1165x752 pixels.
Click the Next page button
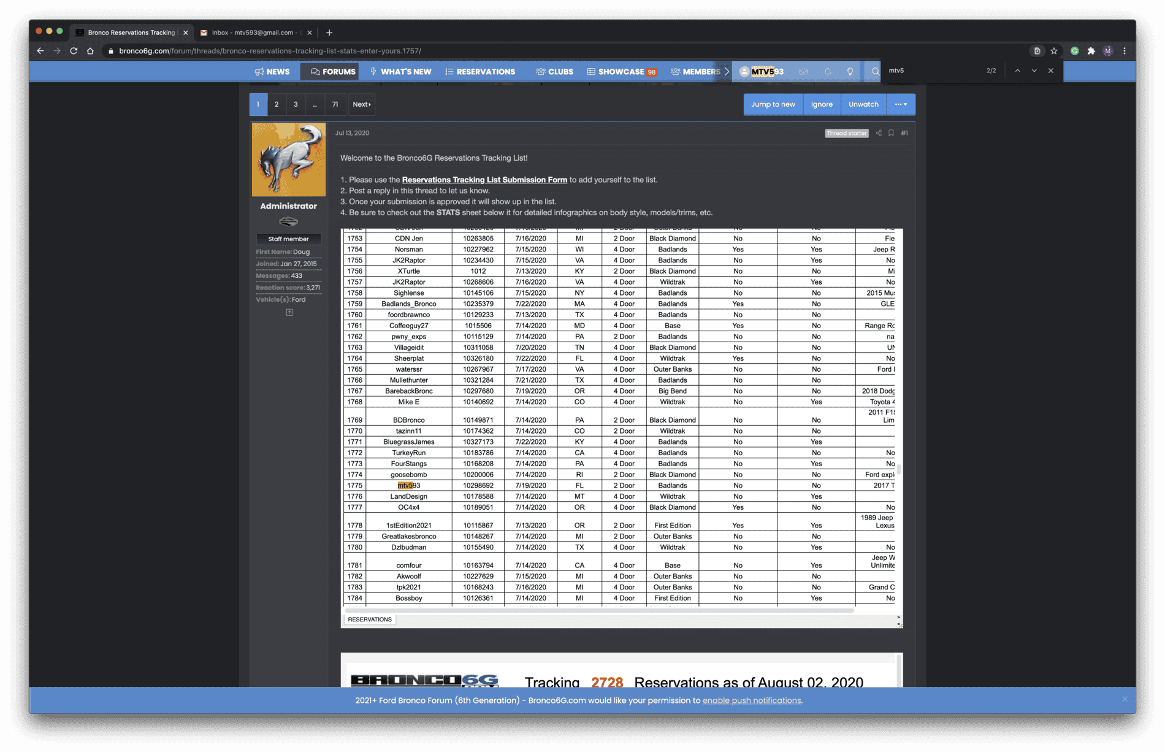click(362, 104)
